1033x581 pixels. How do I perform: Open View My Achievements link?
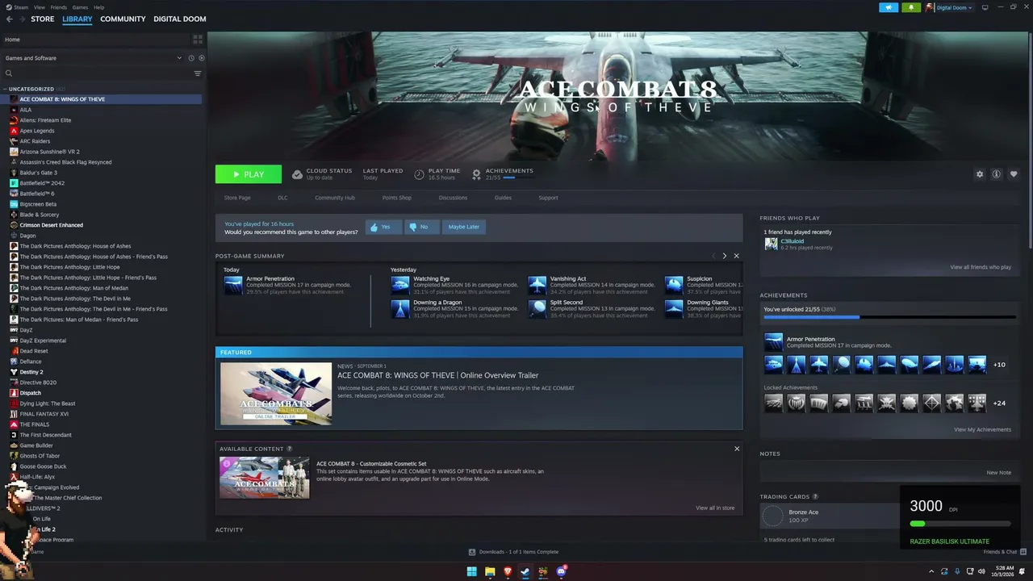coord(982,429)
